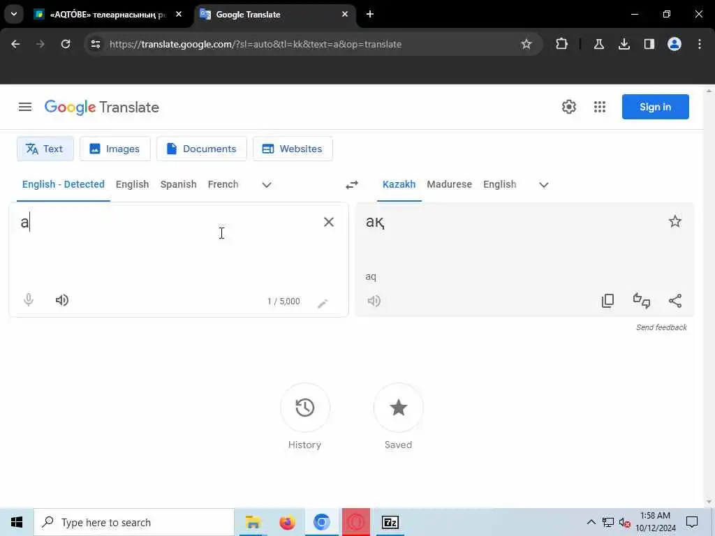The image size is (715, 536).
Task: Show hidden system tray icons
Action: (591, 522)
